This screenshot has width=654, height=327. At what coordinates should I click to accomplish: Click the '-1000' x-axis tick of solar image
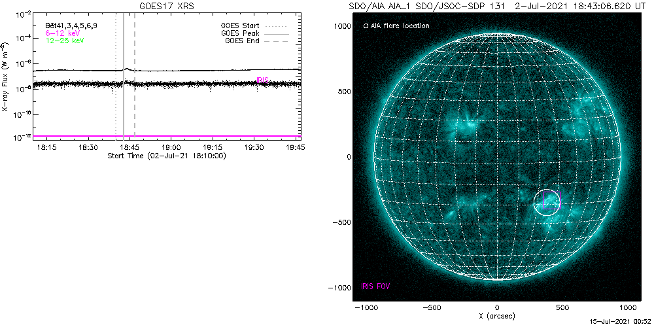(x=366, y=308)
